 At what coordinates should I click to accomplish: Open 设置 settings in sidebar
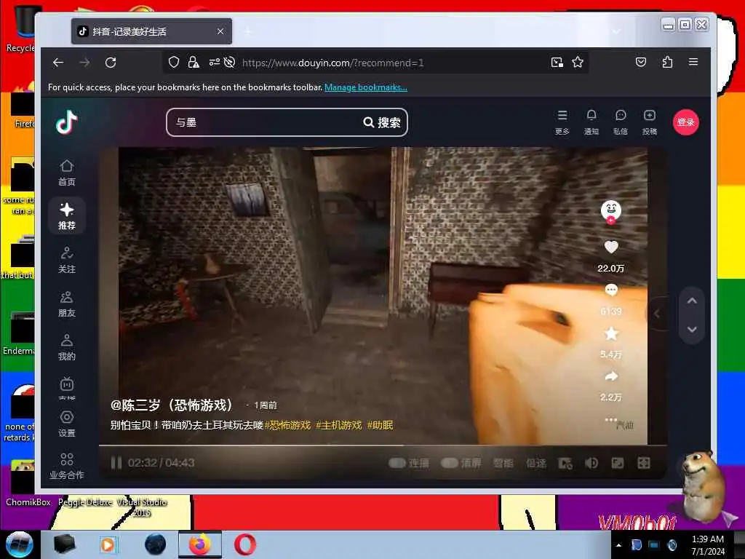[66, 424]
